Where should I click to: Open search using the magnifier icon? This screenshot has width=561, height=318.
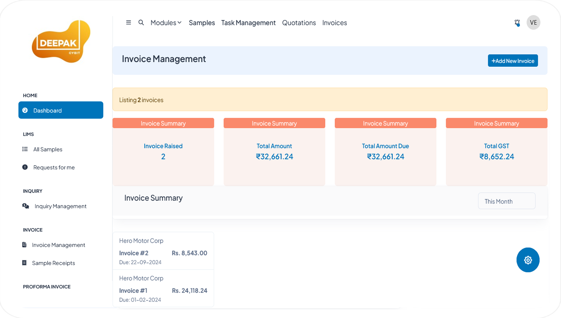pos(141,23)
